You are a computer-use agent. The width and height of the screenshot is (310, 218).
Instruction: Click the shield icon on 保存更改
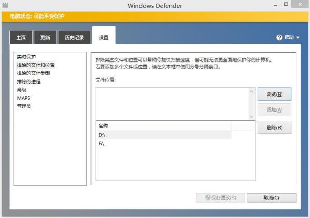207,198
